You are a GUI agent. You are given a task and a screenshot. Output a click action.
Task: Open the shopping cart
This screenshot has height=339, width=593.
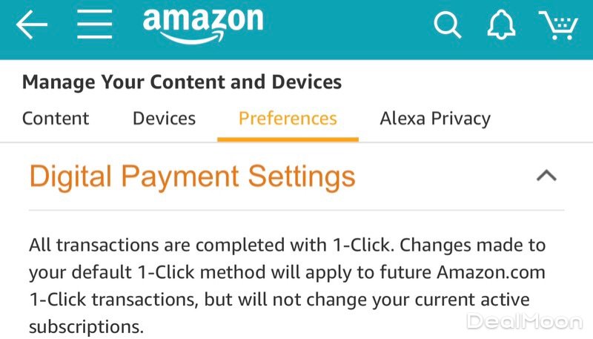pos(558,25)
